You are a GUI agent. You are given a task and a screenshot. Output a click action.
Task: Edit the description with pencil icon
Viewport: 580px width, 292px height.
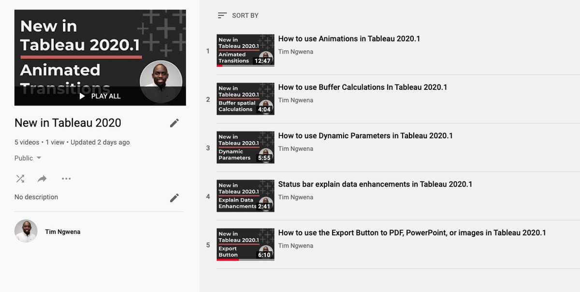pyautogui.click(x=174, y=197)
